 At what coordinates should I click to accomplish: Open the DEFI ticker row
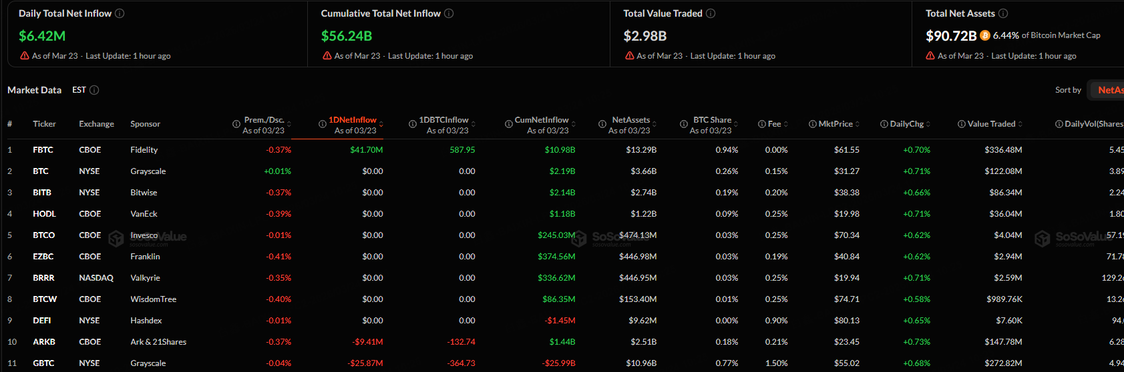(42, 321)
